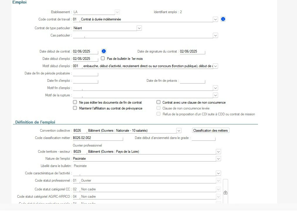
Task: Open Motif de la rupture dropdown
Action: (x=215, y=95)
